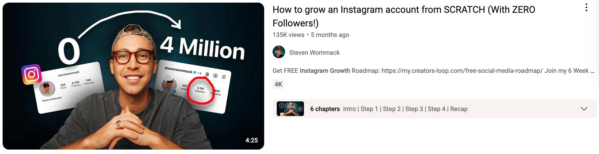Click the chapters preview thumbnail image
Screen dimensions: 599x154
(x=290, y=109)
